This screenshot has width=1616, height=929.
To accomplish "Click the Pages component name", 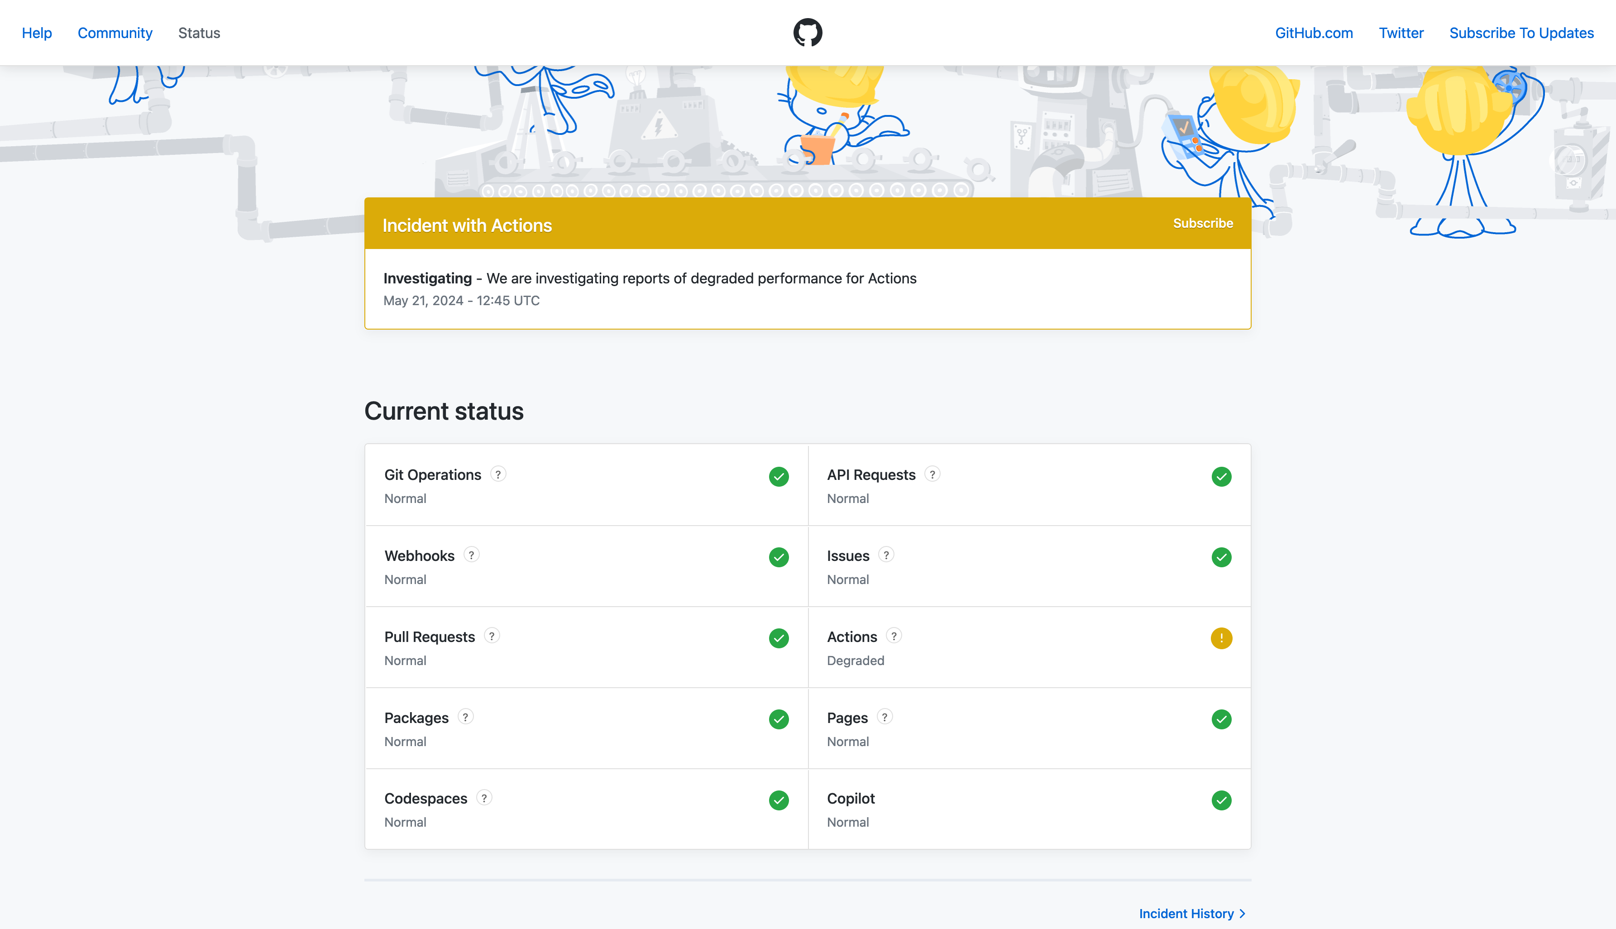I will [847, 718].
